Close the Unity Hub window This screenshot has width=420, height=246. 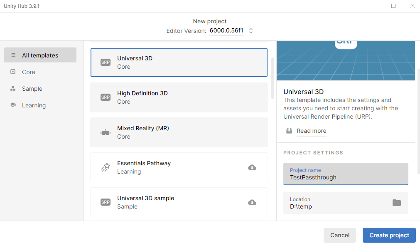pyautogui.click(x=413, y=6)
